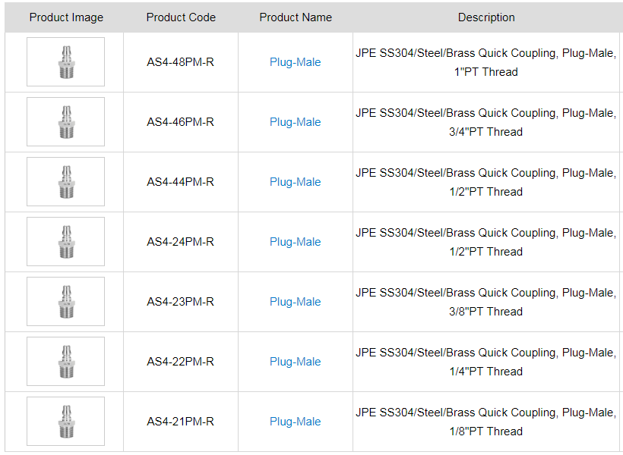View the AS4-24PM-R product thumbnail
Viewport: 623px width, 455px height.
click(65, 242)
